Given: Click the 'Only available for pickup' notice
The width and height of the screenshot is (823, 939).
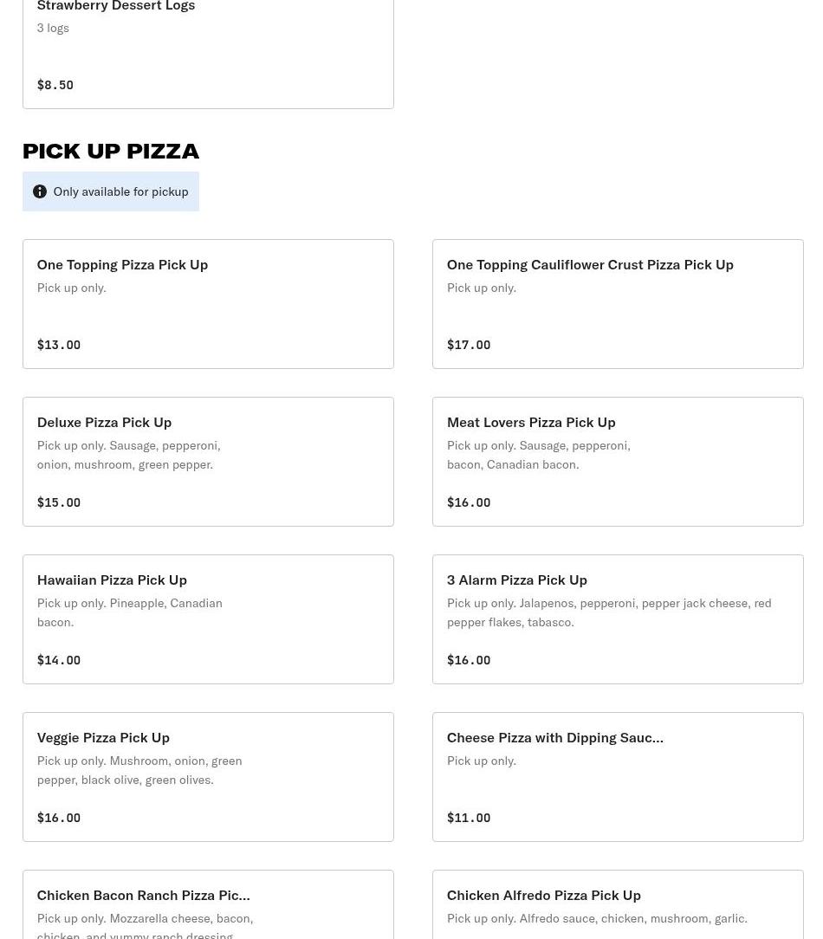Looking at the screenshot, I should click(120, 191).
